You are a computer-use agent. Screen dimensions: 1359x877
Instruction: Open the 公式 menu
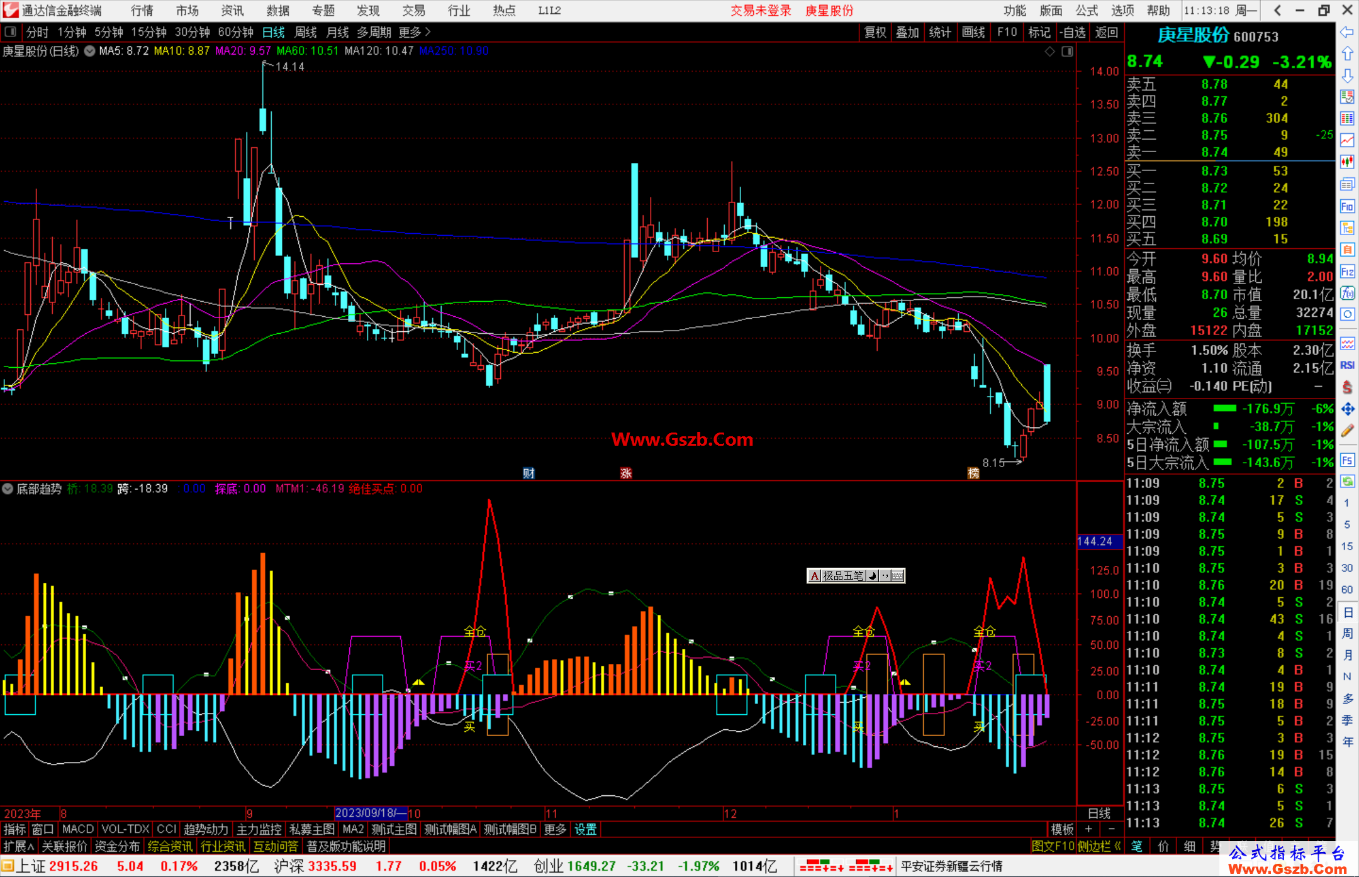click(x=1087, y=11)
